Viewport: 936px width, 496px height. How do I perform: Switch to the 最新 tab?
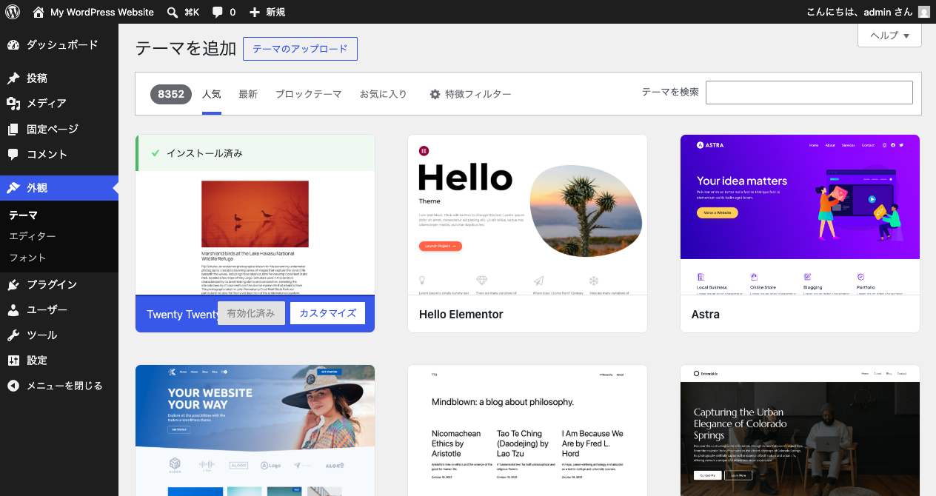[248, 95]
